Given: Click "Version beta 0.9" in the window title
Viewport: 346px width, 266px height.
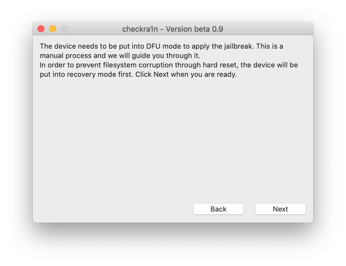Looking at the screenshot, I should (195, 29).
